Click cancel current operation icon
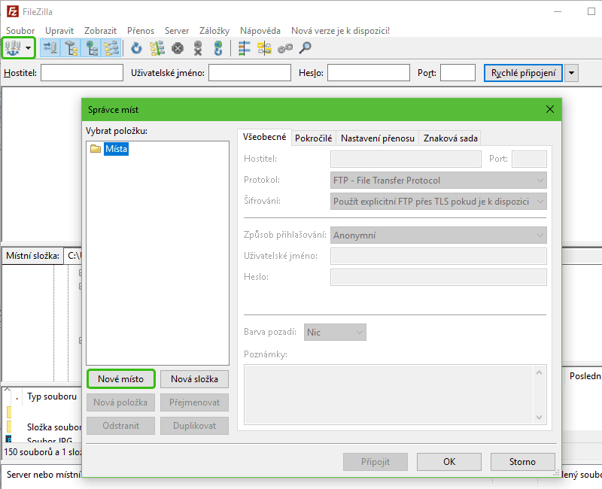 tap(178, 48)
